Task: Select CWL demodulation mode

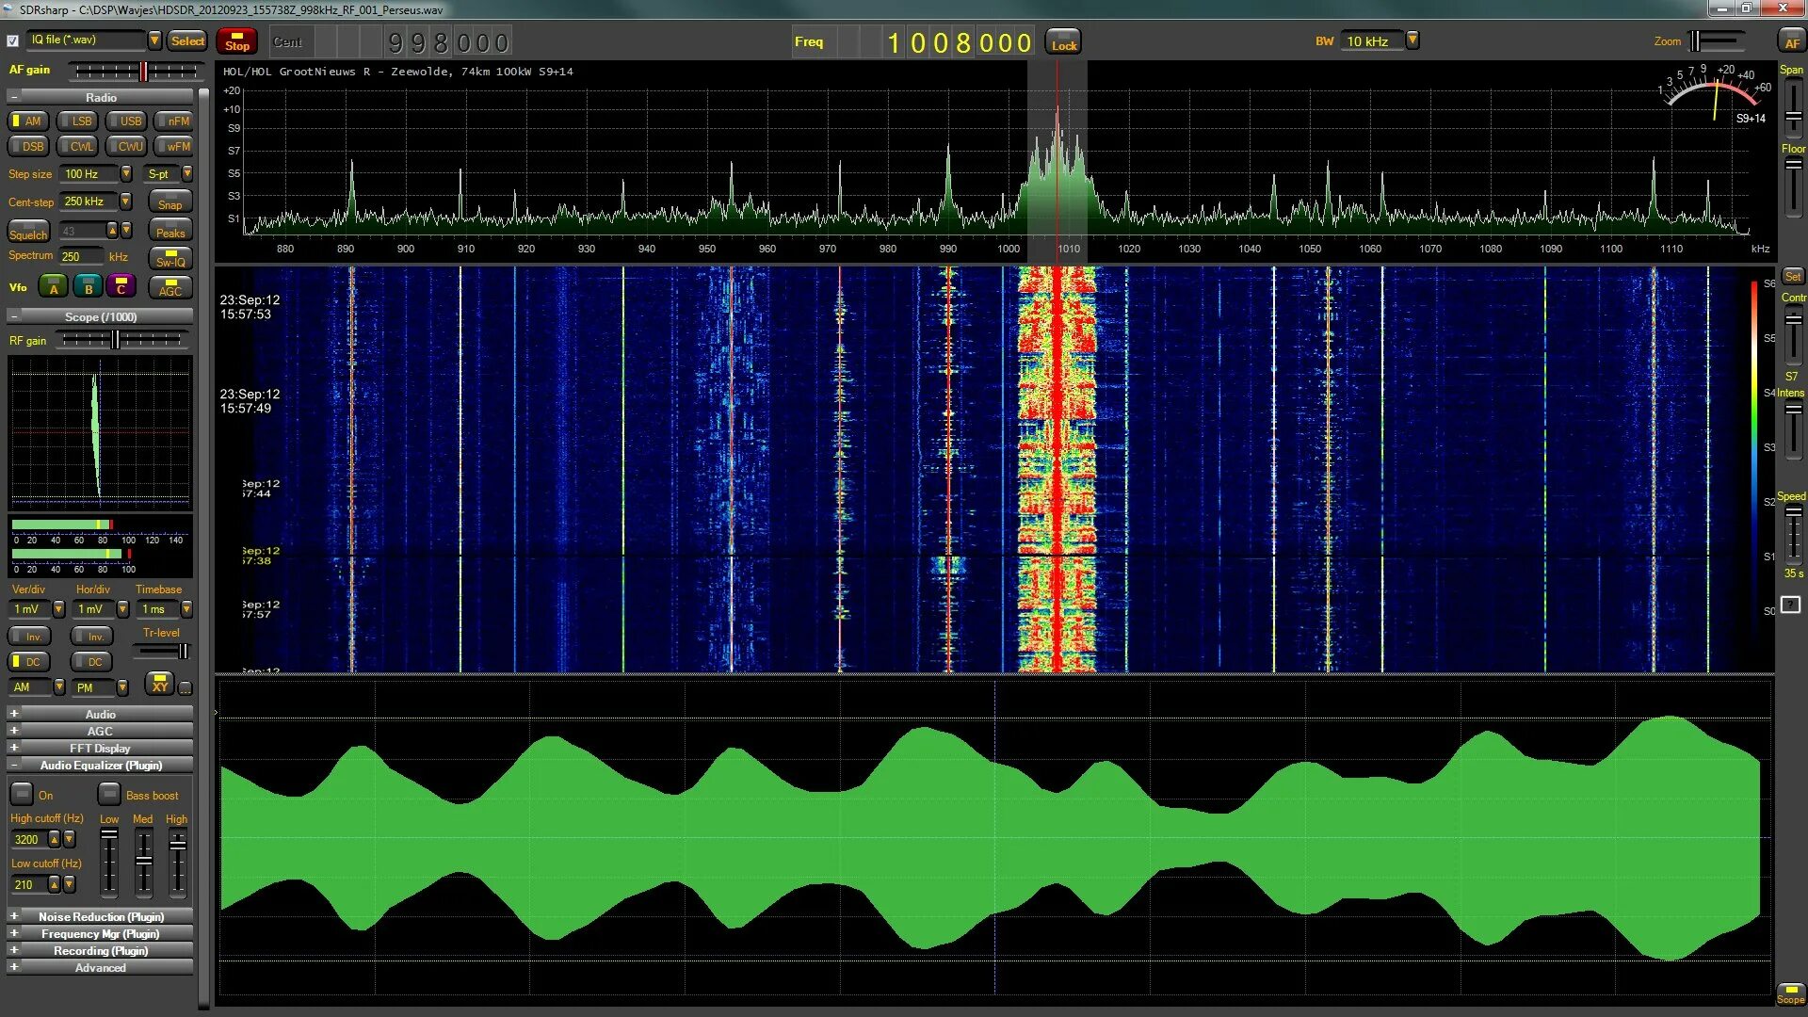Action: pyautogui.click(x=77, y=146)
